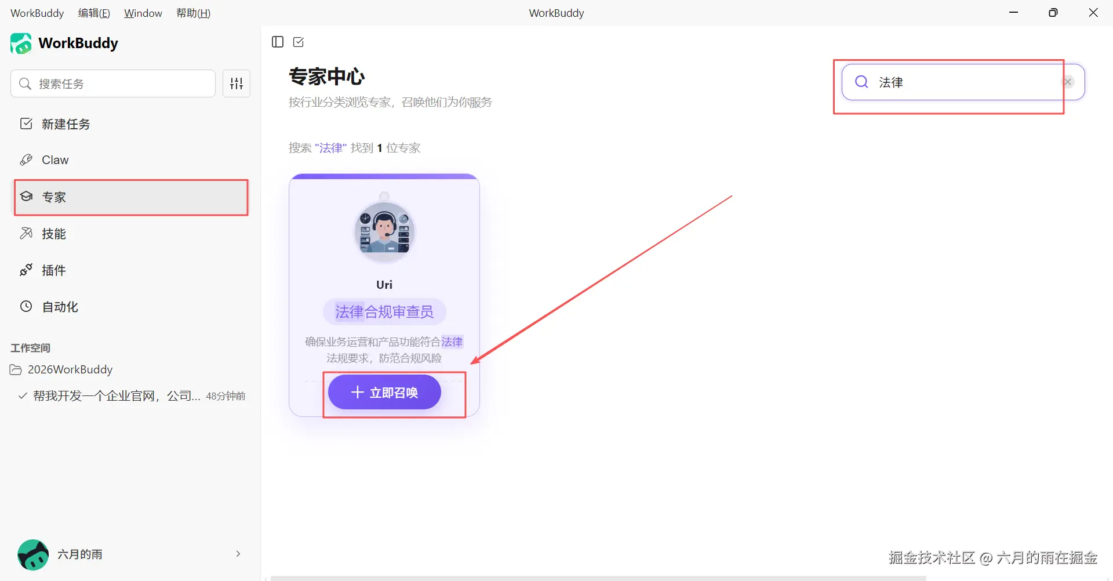Toggle the sidebar panel icon

pyautogui.click(x=278, y=42)
